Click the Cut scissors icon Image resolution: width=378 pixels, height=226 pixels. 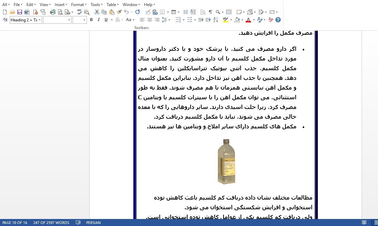[97, 12]
